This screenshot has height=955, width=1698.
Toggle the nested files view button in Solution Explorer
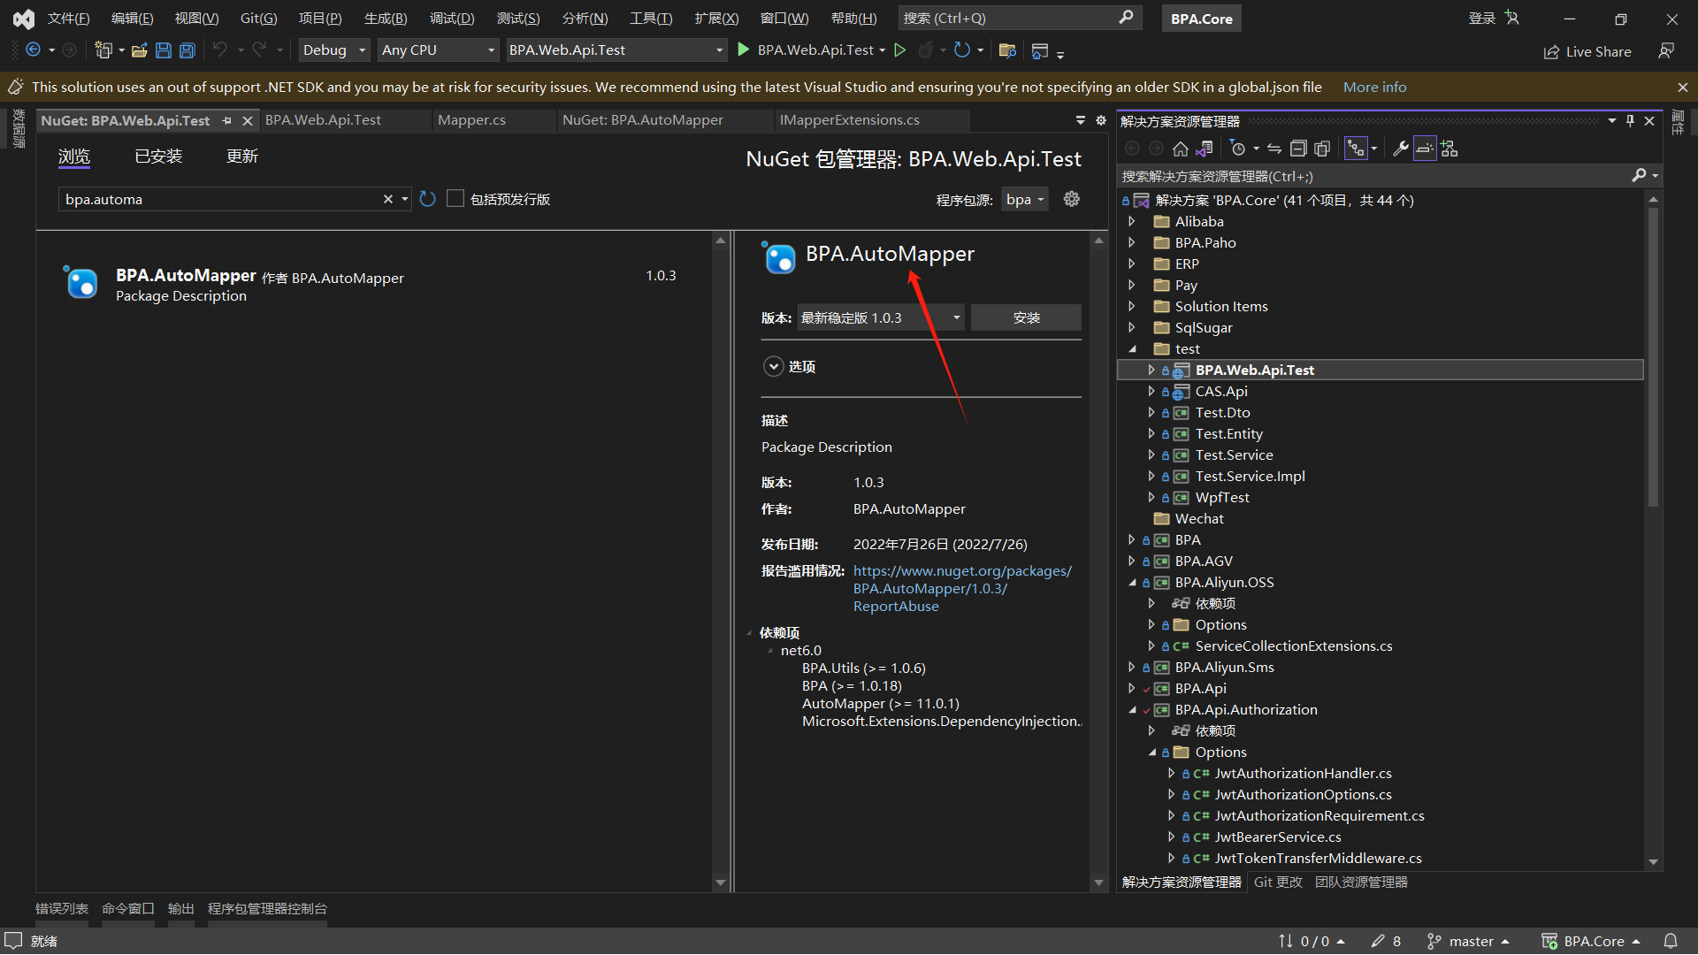(x=1355, y=149)
